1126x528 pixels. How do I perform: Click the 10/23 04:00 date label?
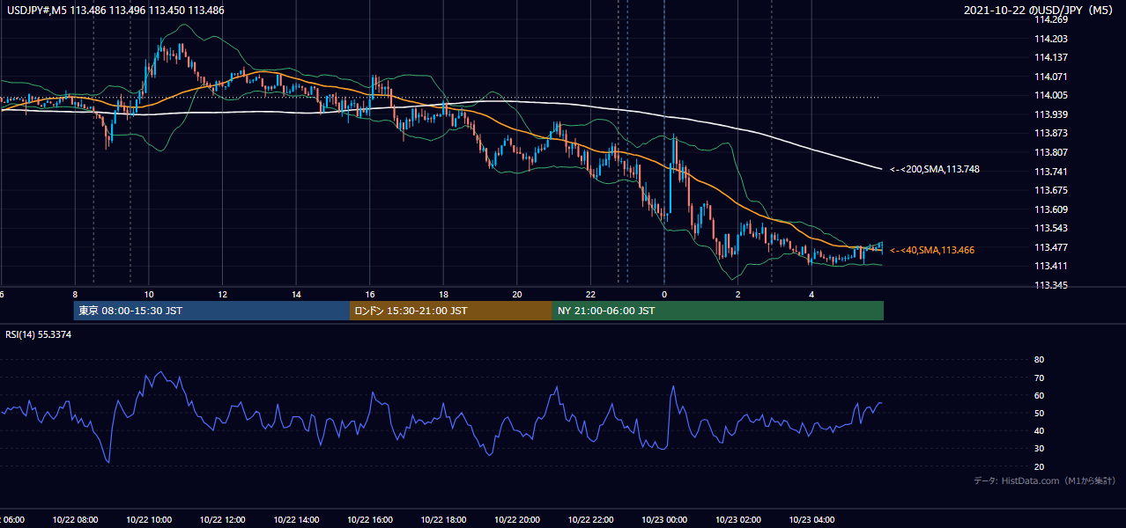pos(811,520)
